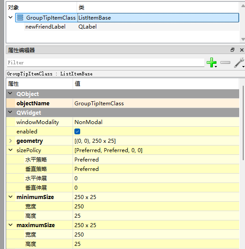Click the property list vertical scrollbar
The image size is (245, 249).
coord(243,123)
